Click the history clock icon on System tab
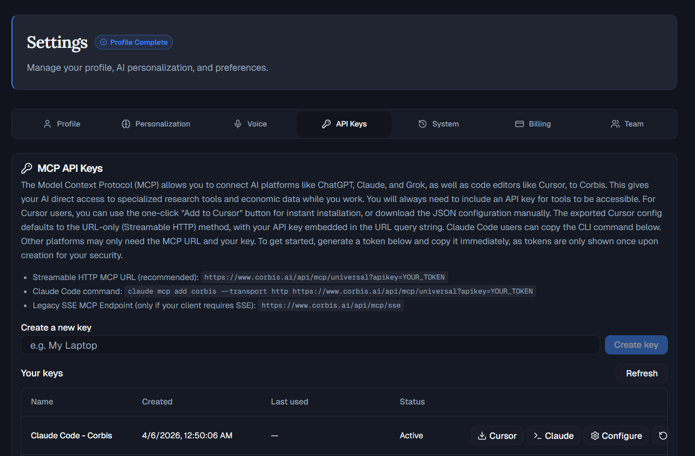 pyautogui.click(x=423, y=124)
